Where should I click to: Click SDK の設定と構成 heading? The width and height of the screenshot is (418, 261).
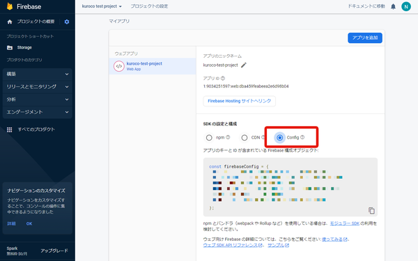point(220,124)
